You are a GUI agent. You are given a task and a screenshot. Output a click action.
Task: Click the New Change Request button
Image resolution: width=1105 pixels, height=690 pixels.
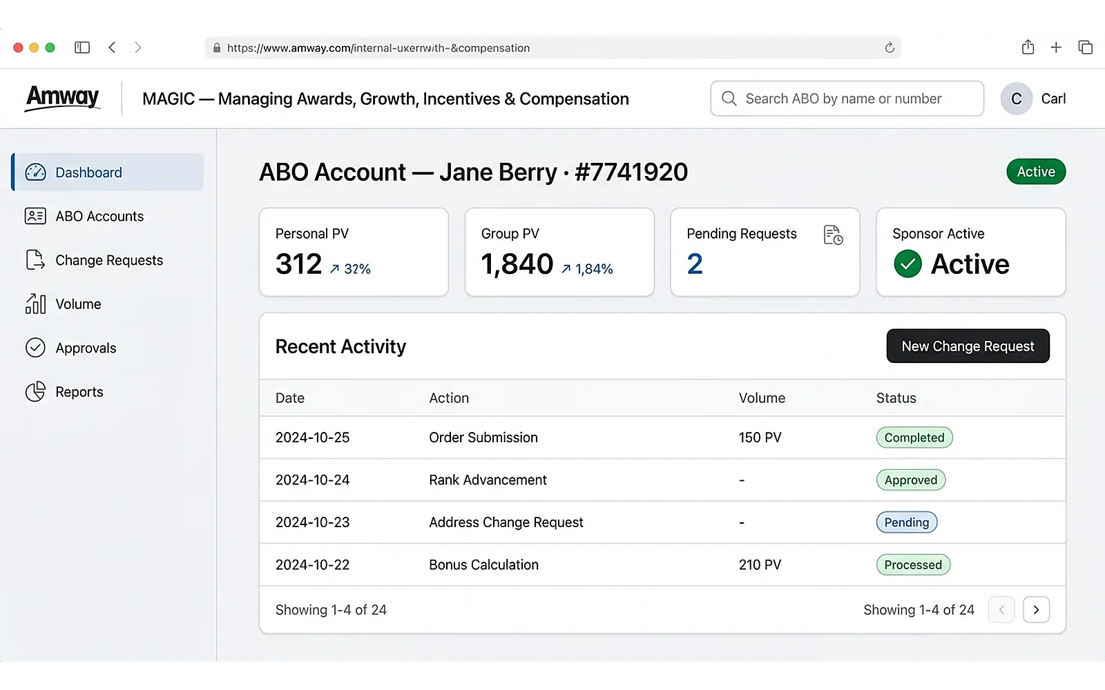[968, 346]
